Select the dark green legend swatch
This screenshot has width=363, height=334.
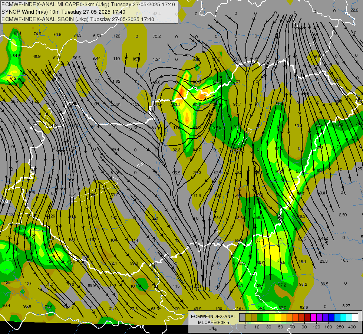260,318
